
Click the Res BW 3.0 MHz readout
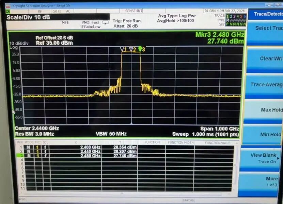point(34,134)
